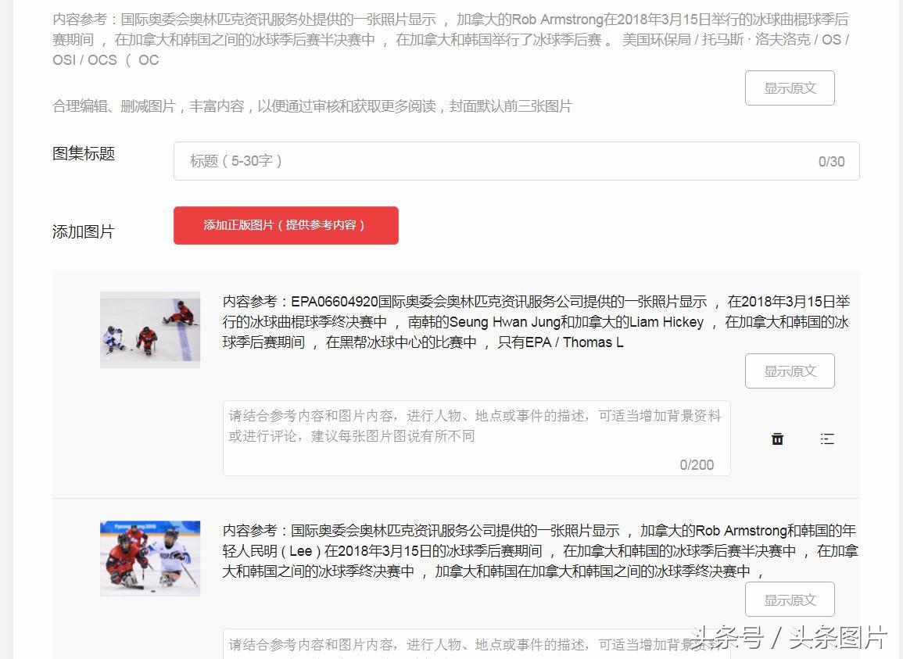Click the hint text starting 合理编辑、删减图片

pos(312,106)
